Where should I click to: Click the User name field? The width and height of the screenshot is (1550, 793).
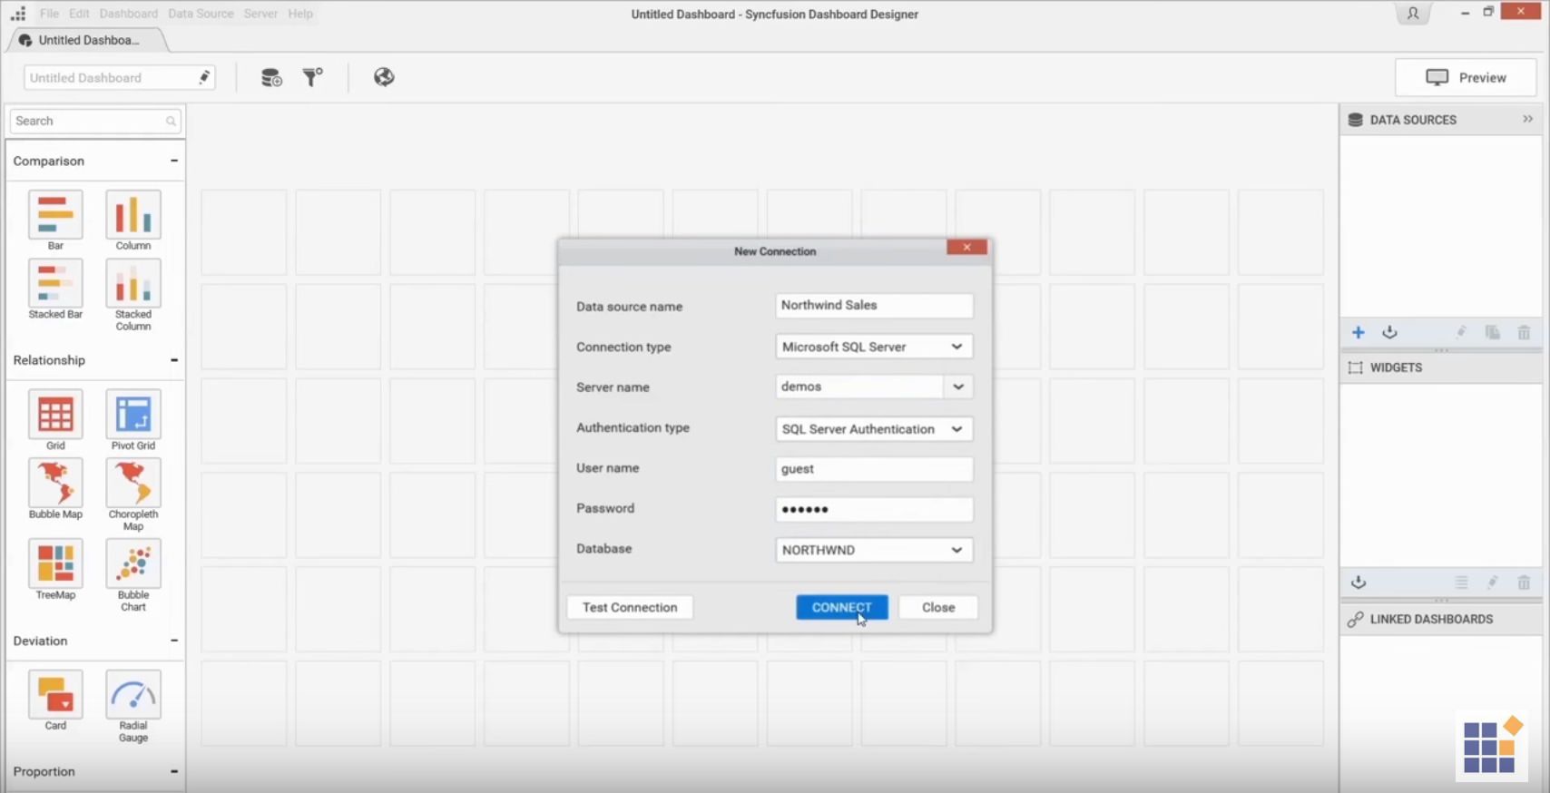pyautogui.click(x=874, y=469)
